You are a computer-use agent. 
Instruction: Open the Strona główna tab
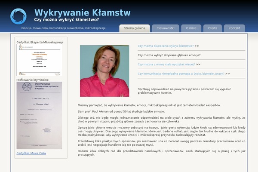pyautogui.click(x=134, y=28)
